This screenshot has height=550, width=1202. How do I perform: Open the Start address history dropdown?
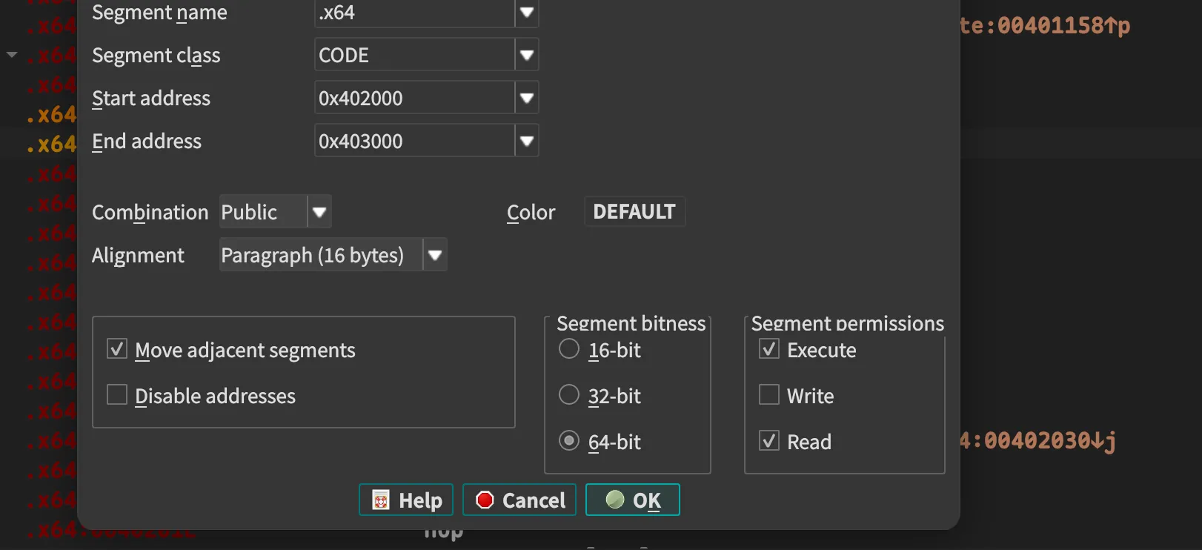pyautogui.click(x=526, y=99)
